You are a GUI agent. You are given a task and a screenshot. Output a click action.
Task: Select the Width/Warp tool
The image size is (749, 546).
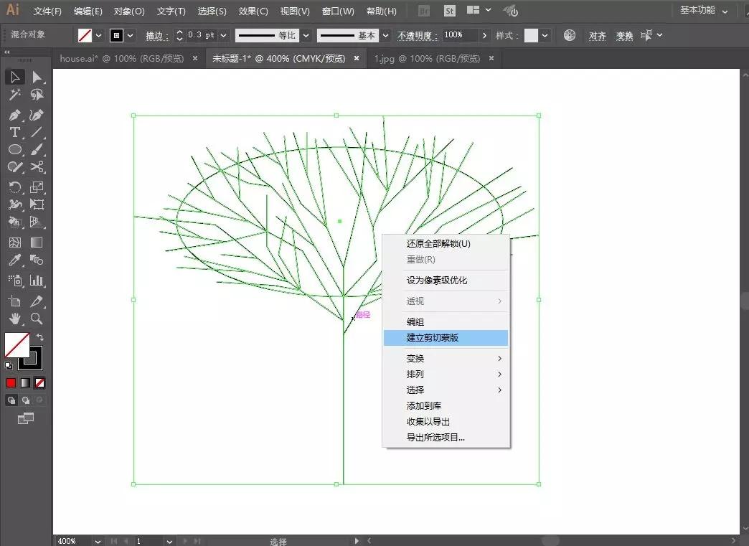[x=15, y=204]
